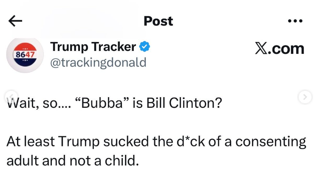Click the blue verified checkmark badge
The image size is (317, 185).
(x=144, y=47)
